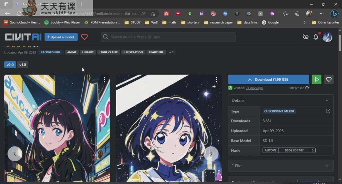
Task: Go to the next gallery image
Action: 211,154
